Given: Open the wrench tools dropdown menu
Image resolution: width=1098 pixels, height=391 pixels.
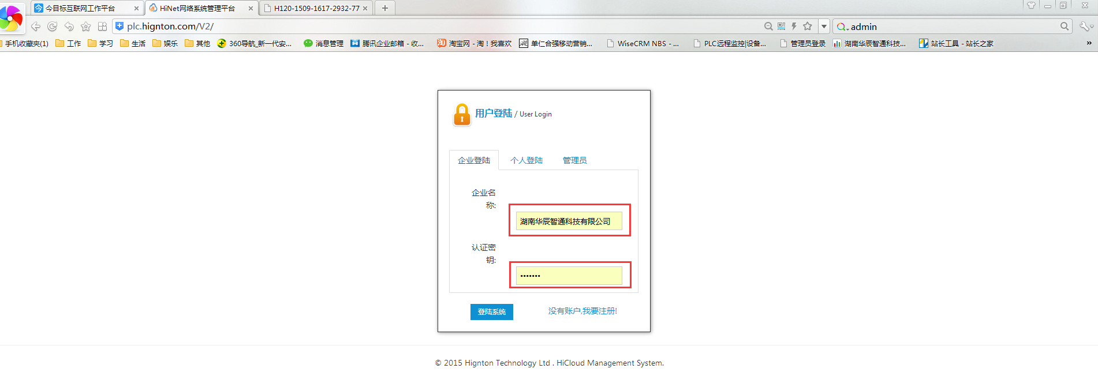Looking at the screenshot, I should coord(1086,27).
